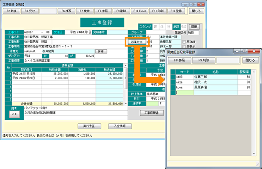Click the 配賦率 cell showing 50

coord(244,77)
